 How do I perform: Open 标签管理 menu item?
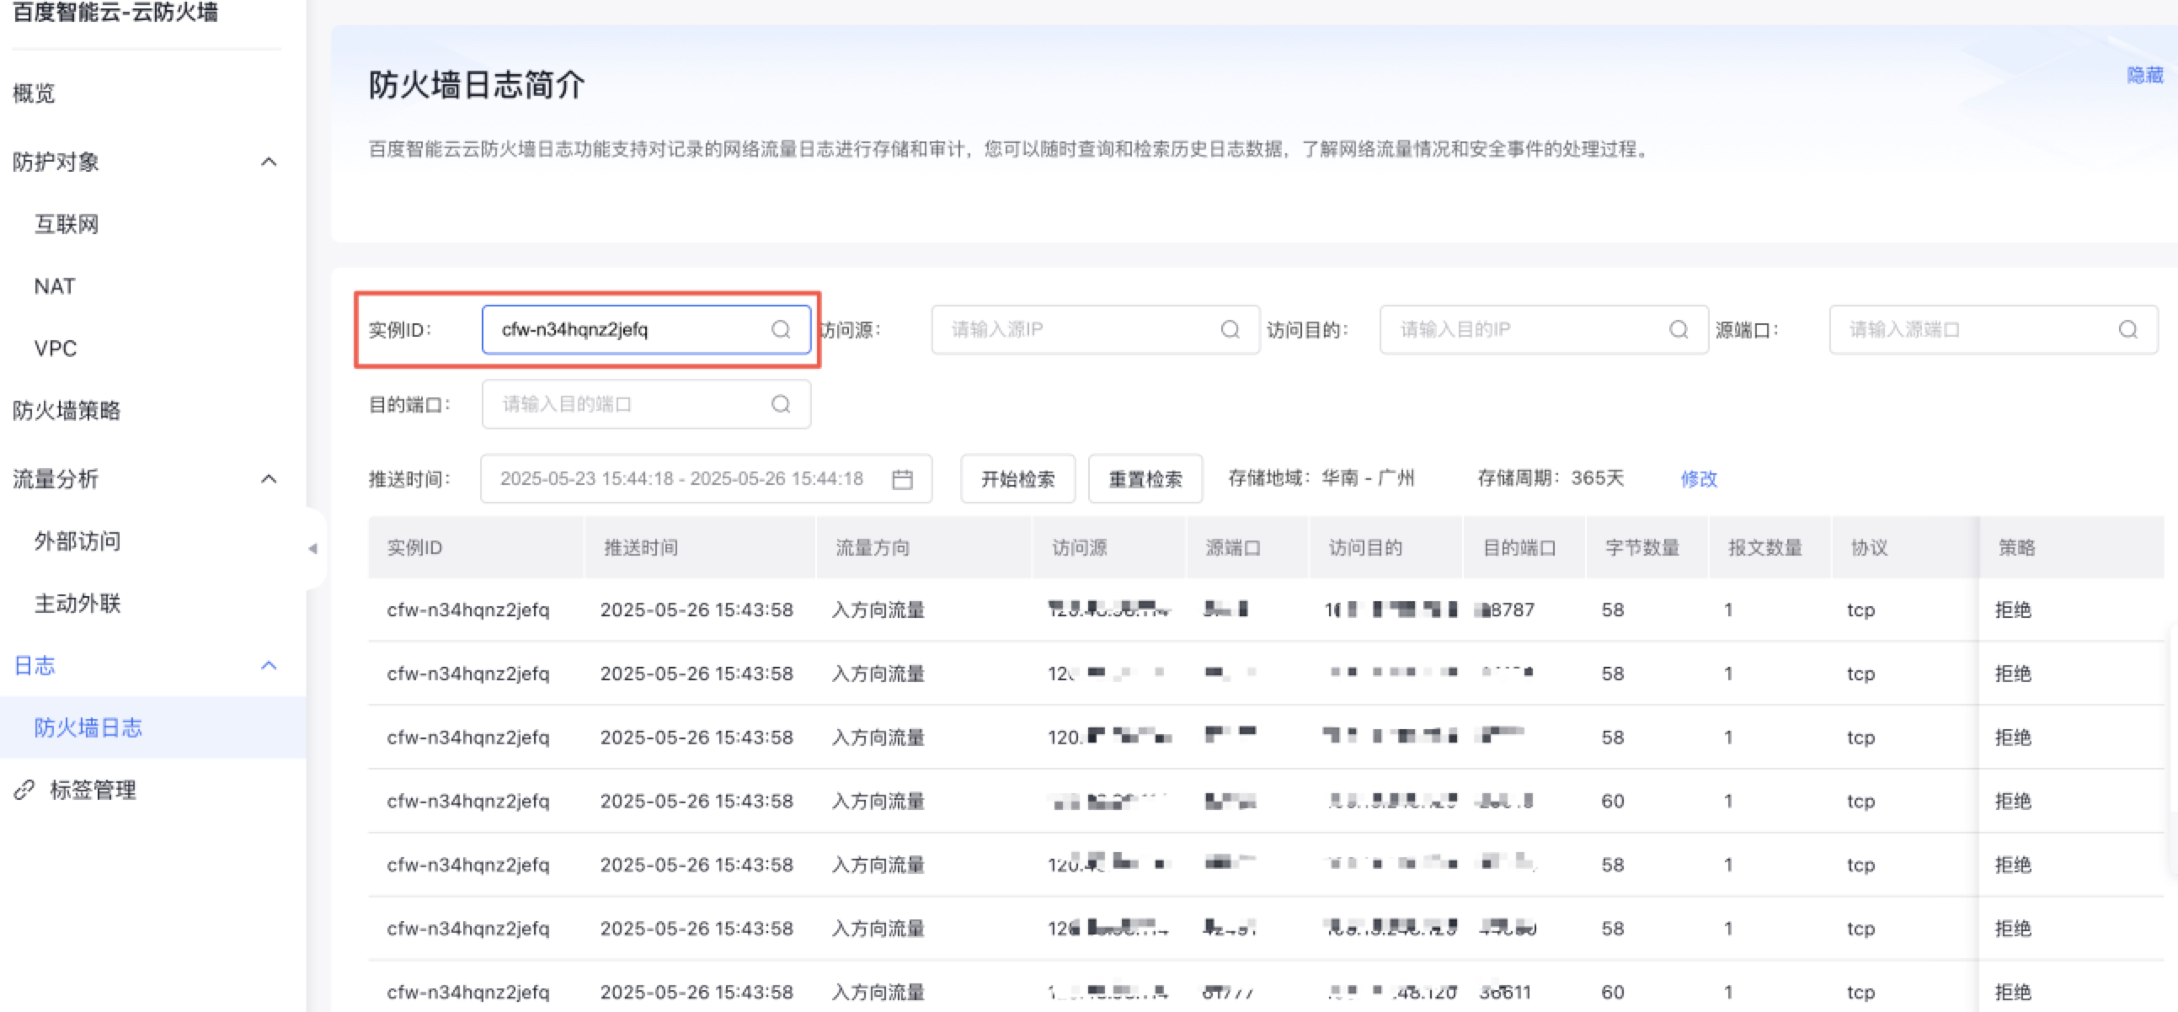[x=93, y=790]
